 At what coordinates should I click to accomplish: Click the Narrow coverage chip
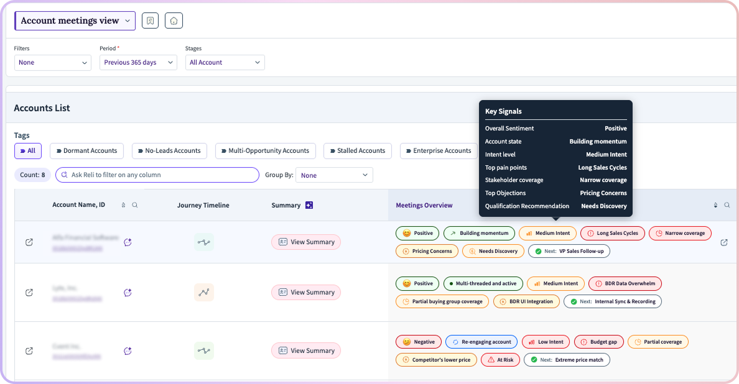click(680, 234)
